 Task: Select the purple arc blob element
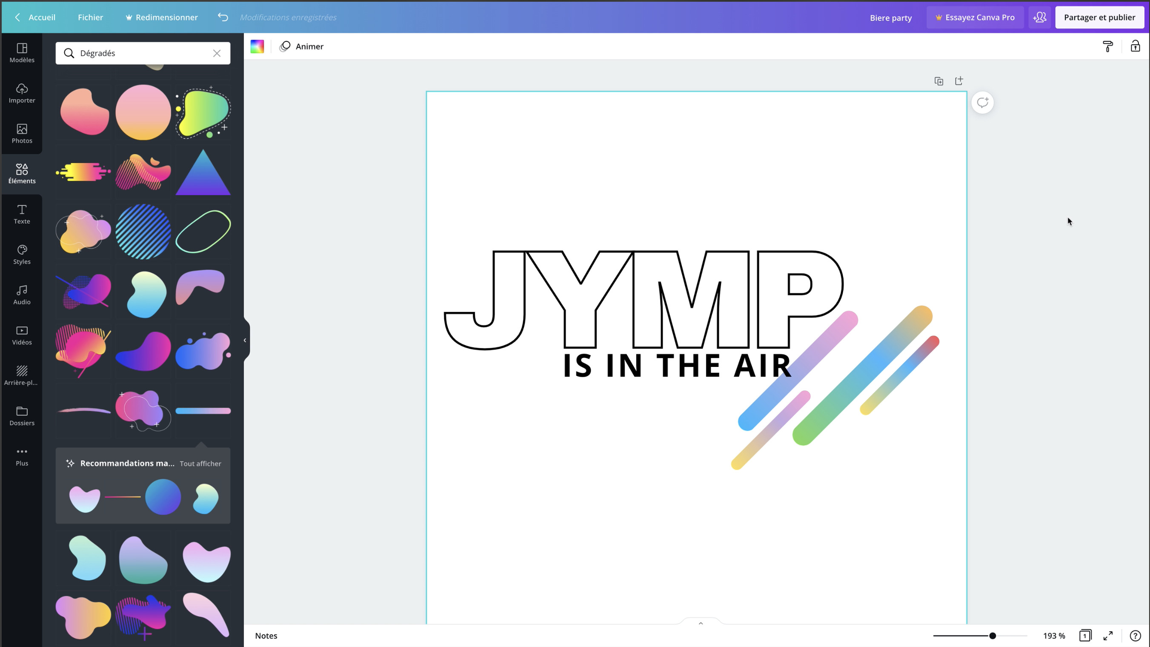pyautogui.click(x=200, y=287)
